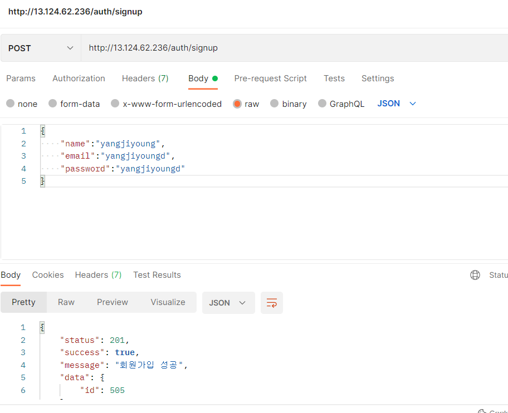Open the Pre-request Script tab

(271, 78)
